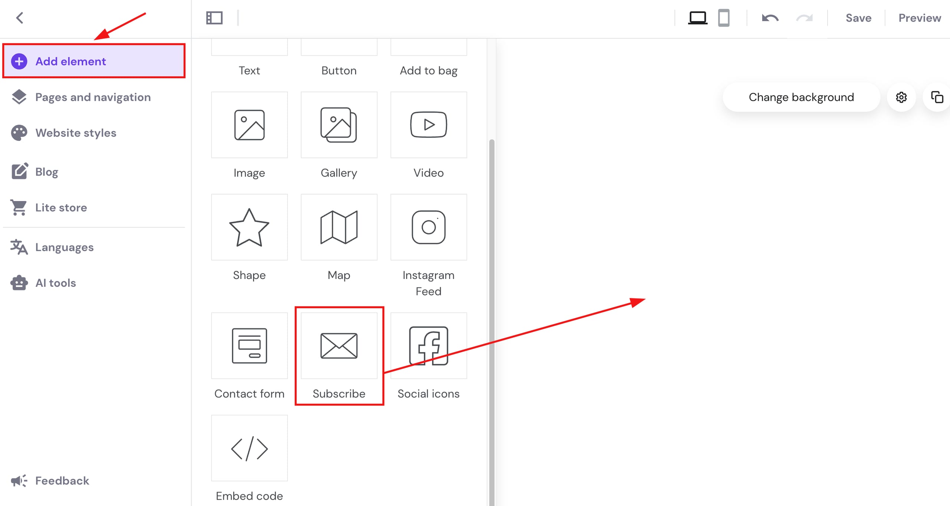Click the Change background button
950x506 pixels.
(x=801, y=97)
